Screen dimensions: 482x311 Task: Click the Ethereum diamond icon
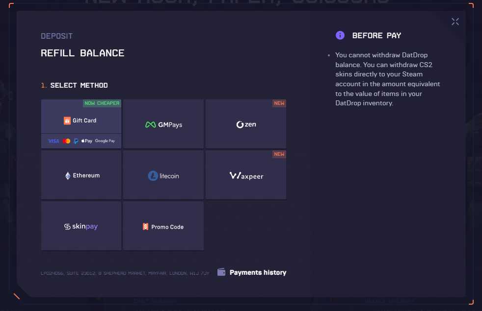click(x=68, y=176)
